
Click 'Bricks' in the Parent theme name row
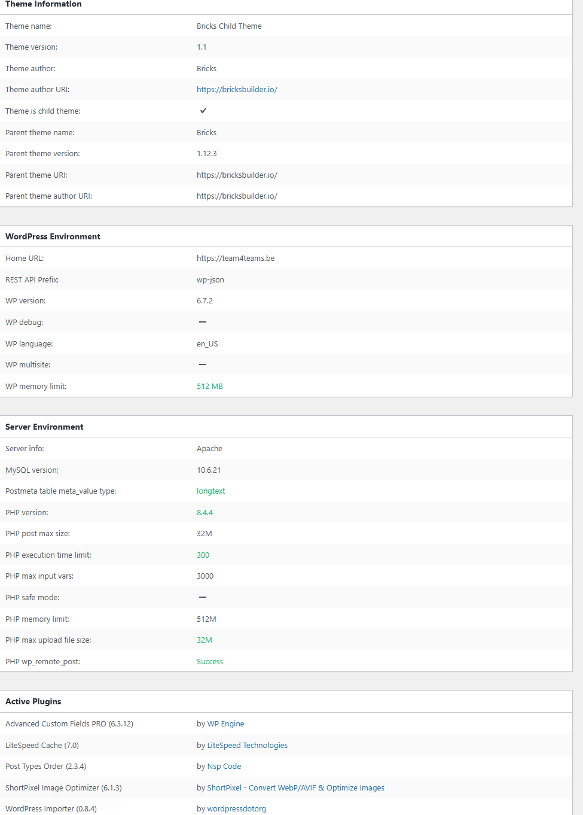207,133
